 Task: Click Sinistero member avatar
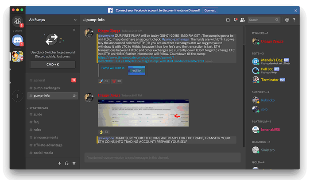[256, 150]
